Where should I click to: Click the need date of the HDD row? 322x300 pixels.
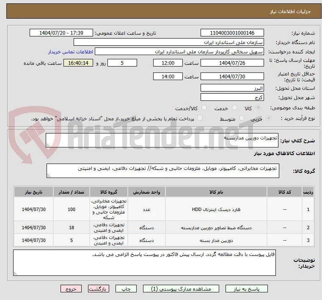point(34,209)
